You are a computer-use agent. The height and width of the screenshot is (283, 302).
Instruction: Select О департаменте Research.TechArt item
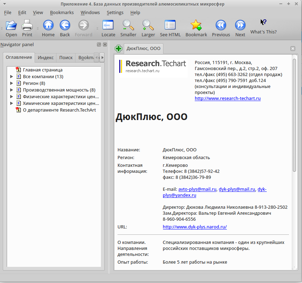[x=59, y=110]
